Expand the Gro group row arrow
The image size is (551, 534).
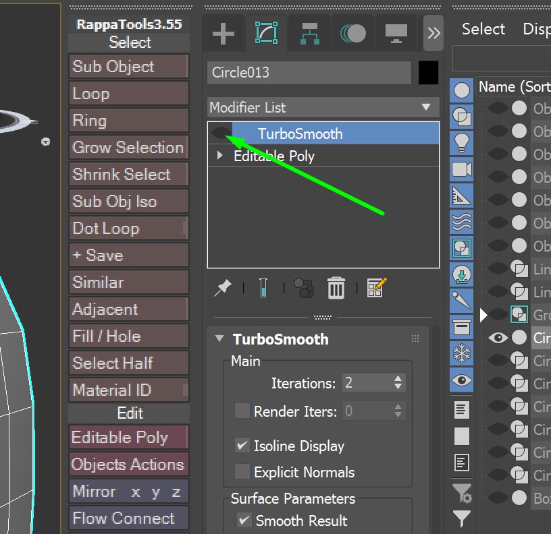tap(483, 315)
